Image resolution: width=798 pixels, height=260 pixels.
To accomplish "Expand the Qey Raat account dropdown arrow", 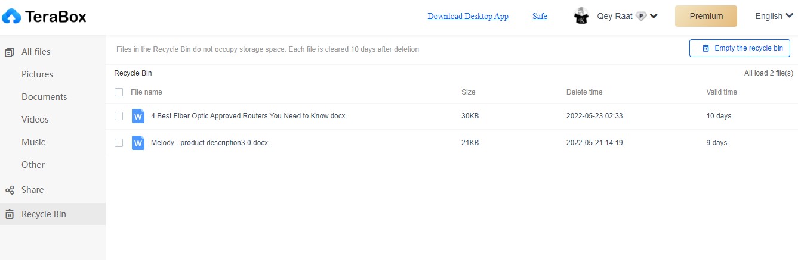I will pos(654,17).
